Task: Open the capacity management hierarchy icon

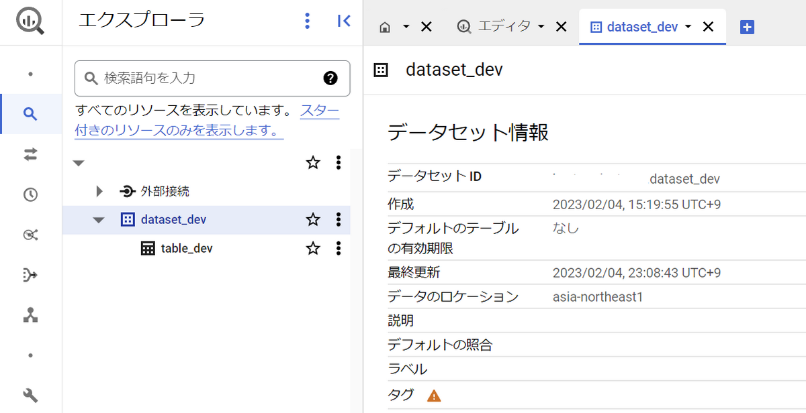Action: (x=30, y=315)
